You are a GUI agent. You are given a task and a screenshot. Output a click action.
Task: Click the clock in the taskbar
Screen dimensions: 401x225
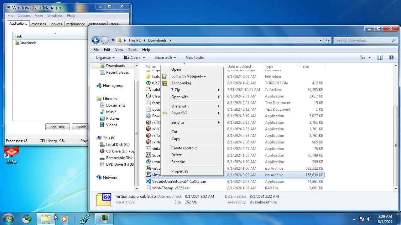(x=385, y=219)
